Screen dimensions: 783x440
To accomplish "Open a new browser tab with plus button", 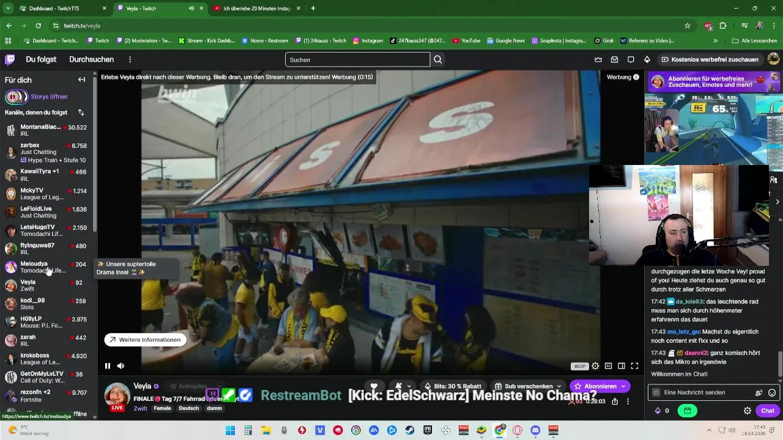I will pyautogui.click(x=313, y=9).
